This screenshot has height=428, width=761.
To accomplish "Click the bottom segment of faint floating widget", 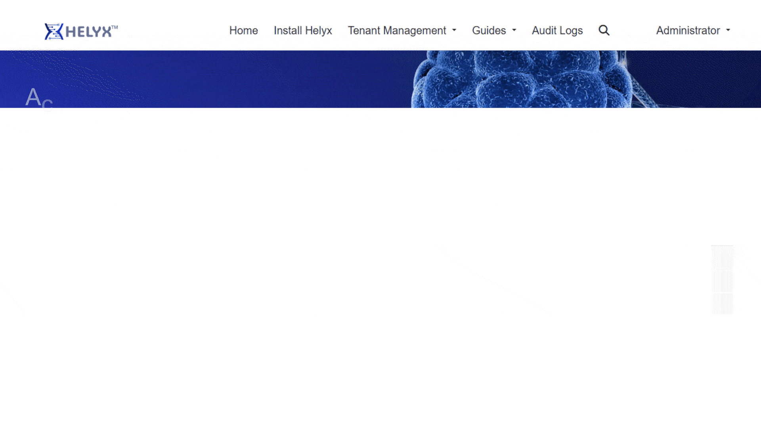I will tap(722, 304).
